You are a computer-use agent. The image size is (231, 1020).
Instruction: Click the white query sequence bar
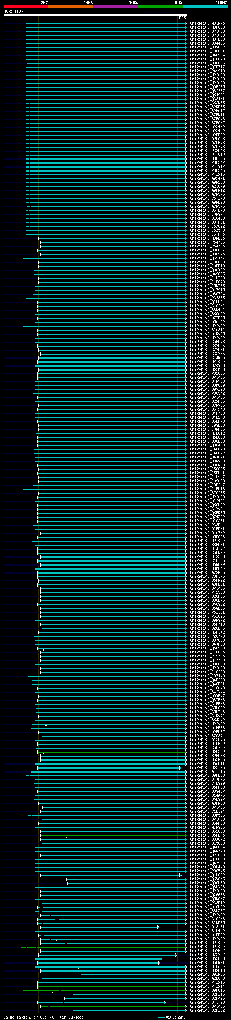[x=95, y=14]
